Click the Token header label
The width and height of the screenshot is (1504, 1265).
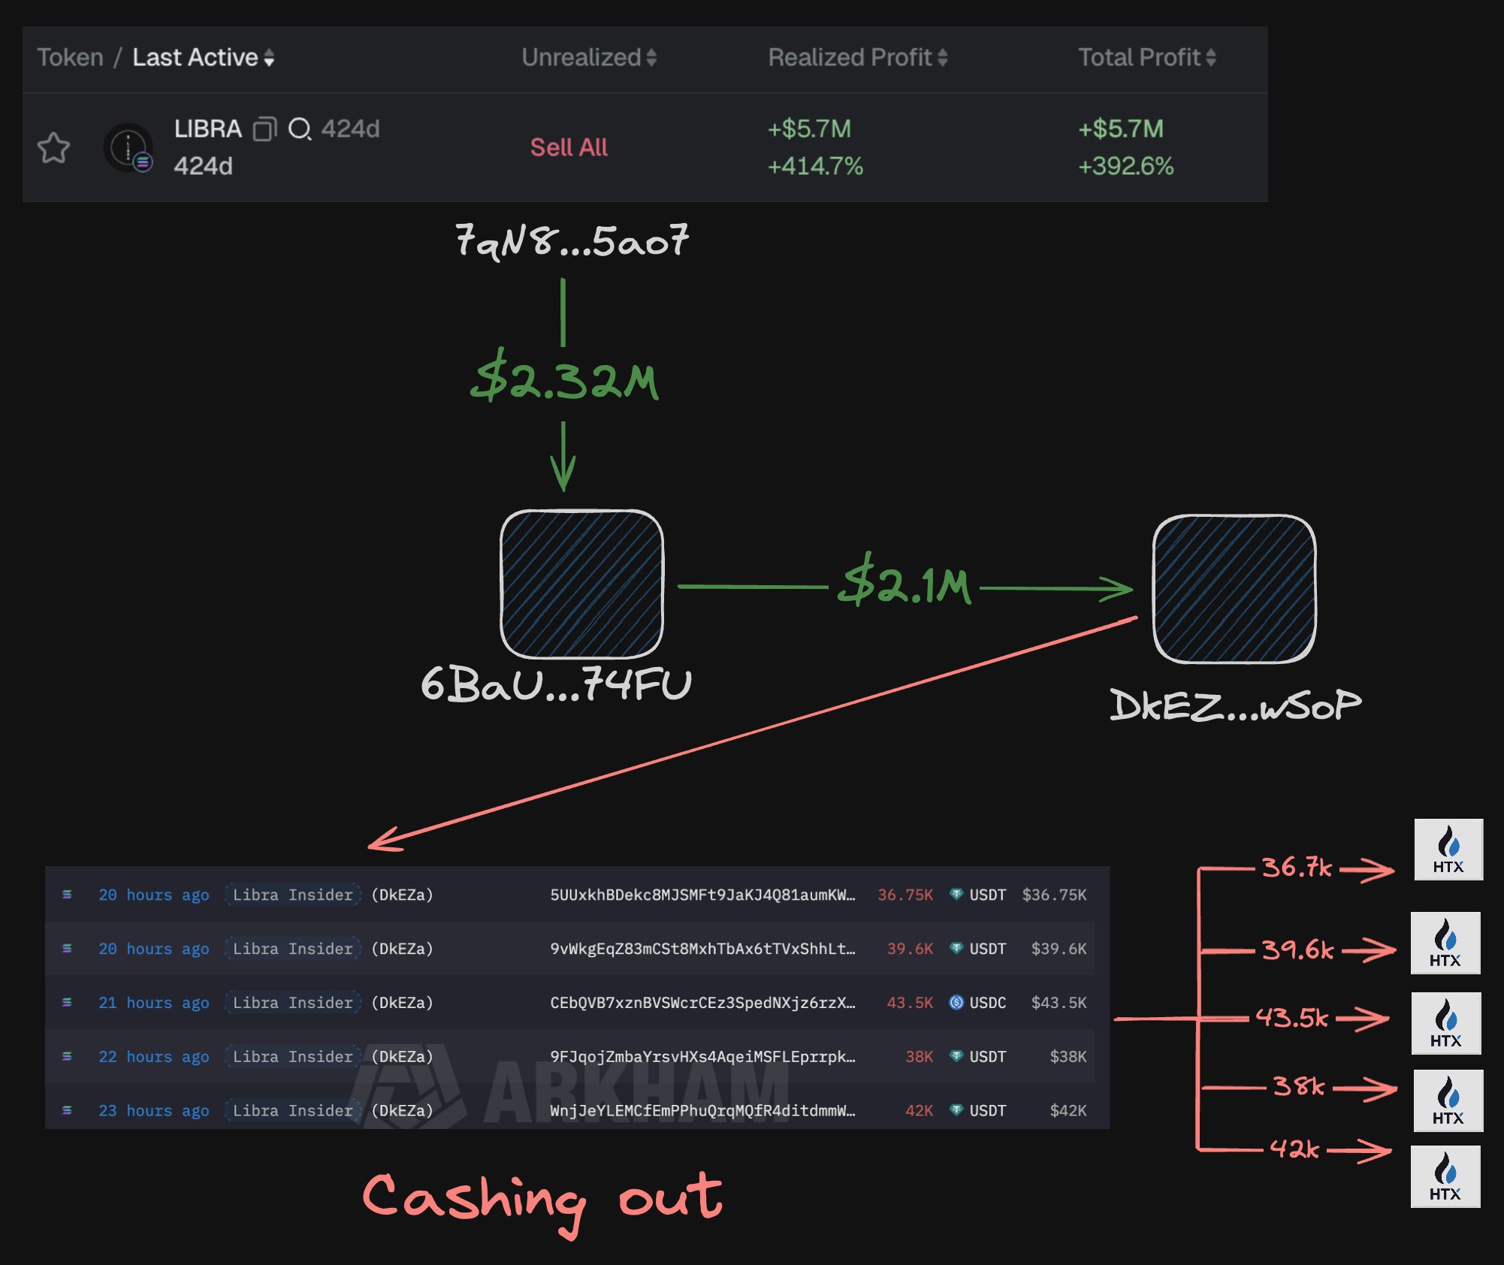pyautogui.click(x=70, y=58)
